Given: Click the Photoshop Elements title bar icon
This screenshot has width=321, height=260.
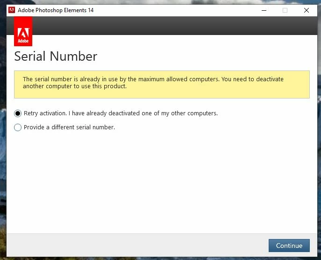Looking at the screenshot, I should 12,10.
